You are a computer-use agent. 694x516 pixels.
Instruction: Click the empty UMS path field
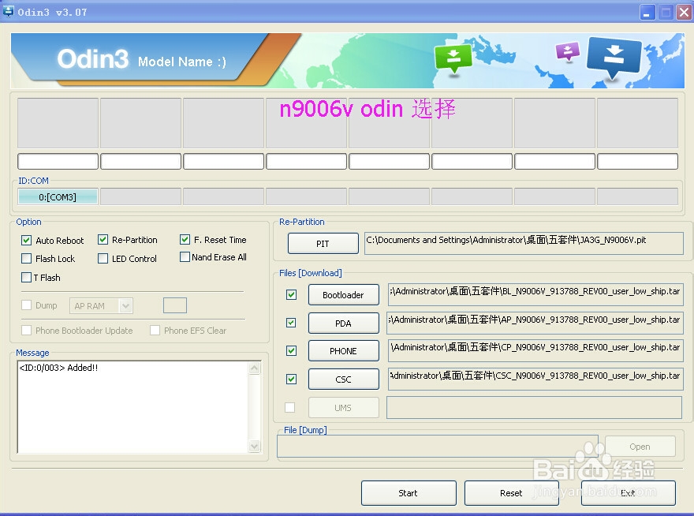(x=534, y=407)
